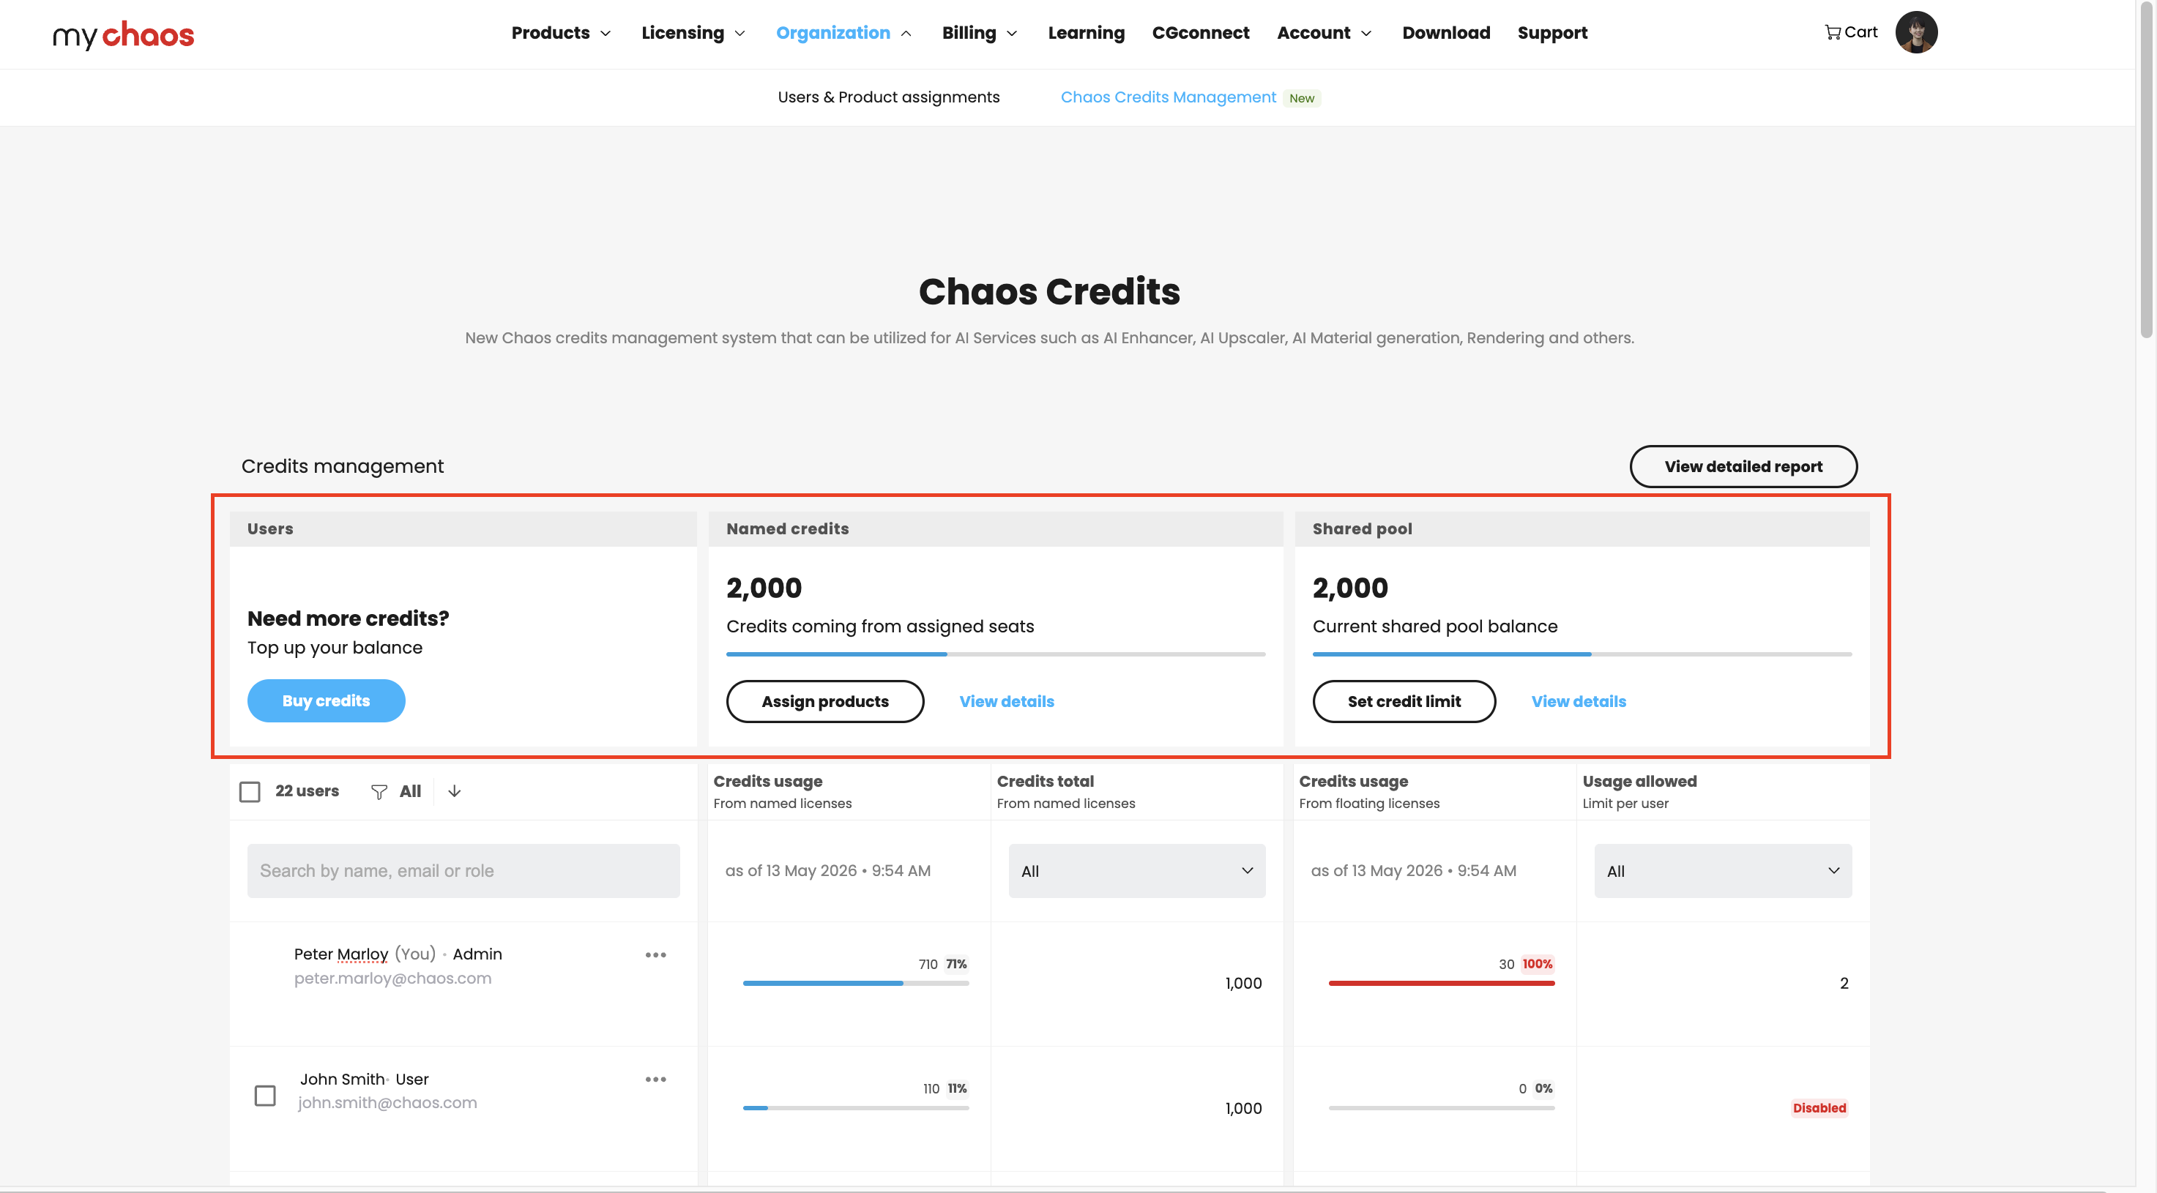Open the shopping Cart
Screen dimensions: 2157x1193
(x=1850, y=33)
